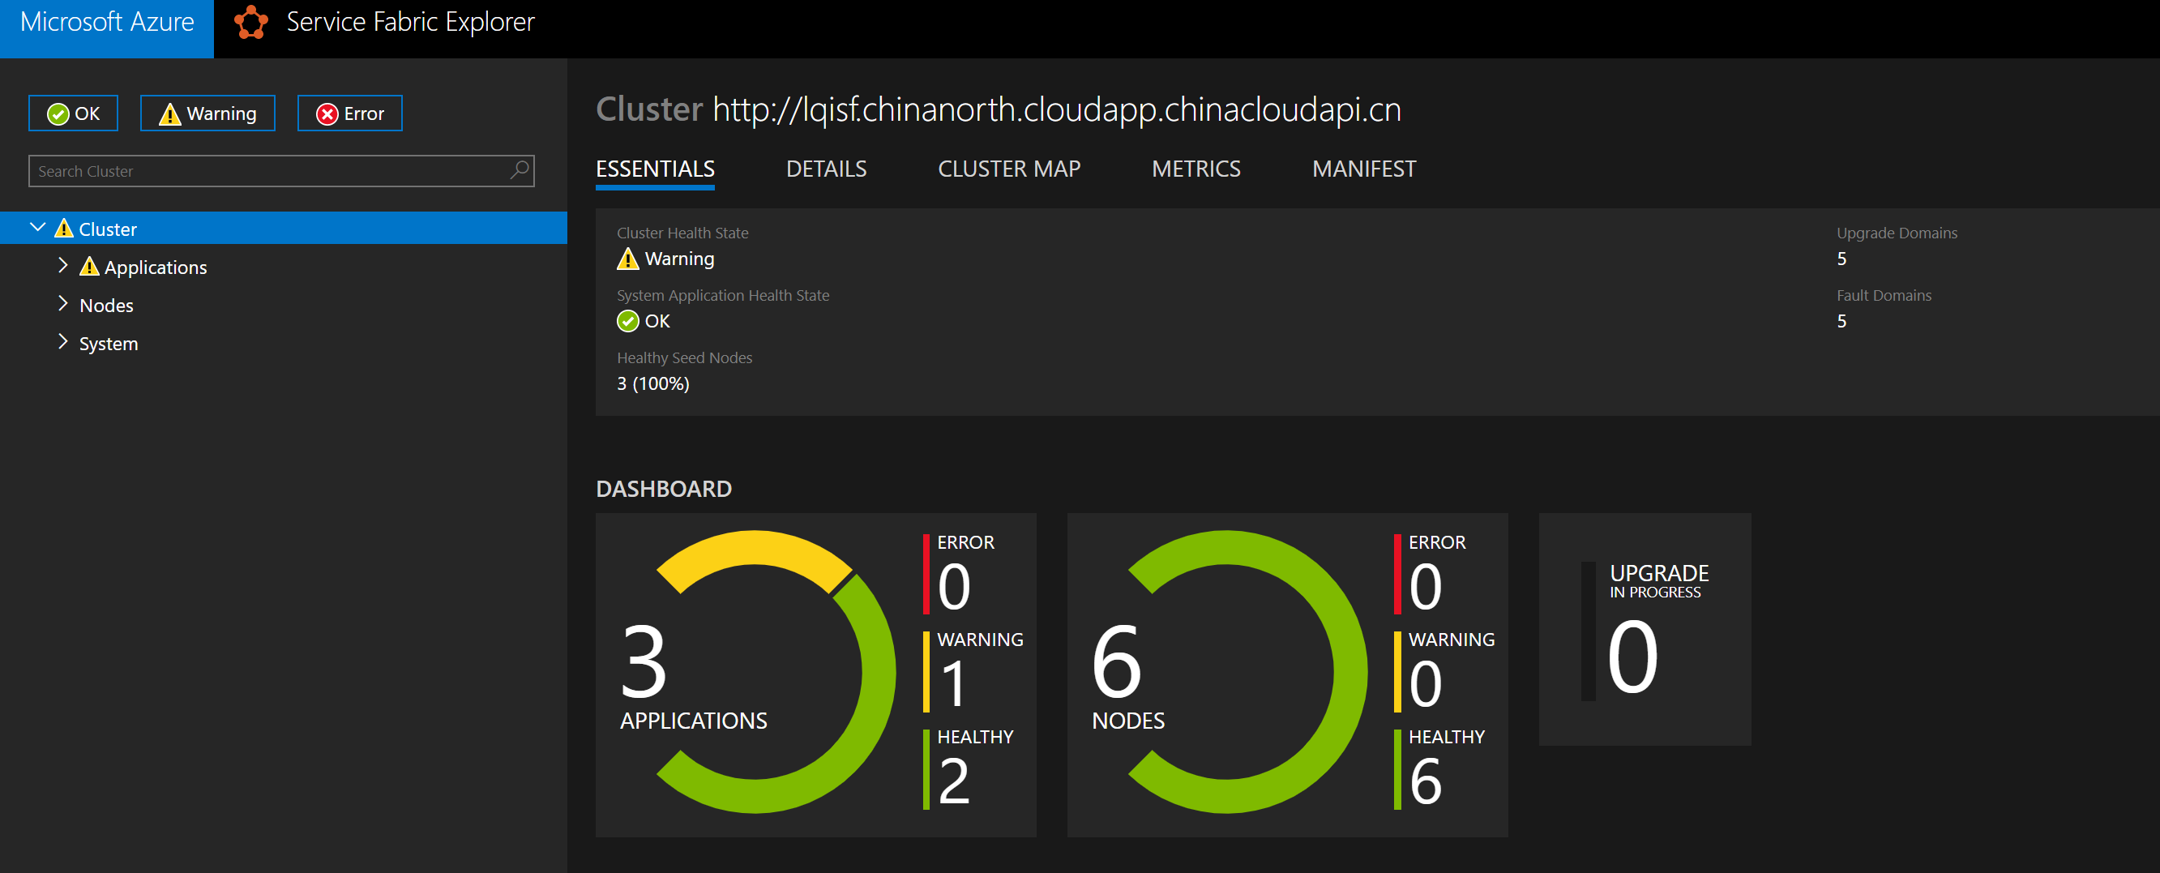Switch to the Cluster Map tab
The width and height of the screenshot is (2160, 873).
pos(1009,169)
